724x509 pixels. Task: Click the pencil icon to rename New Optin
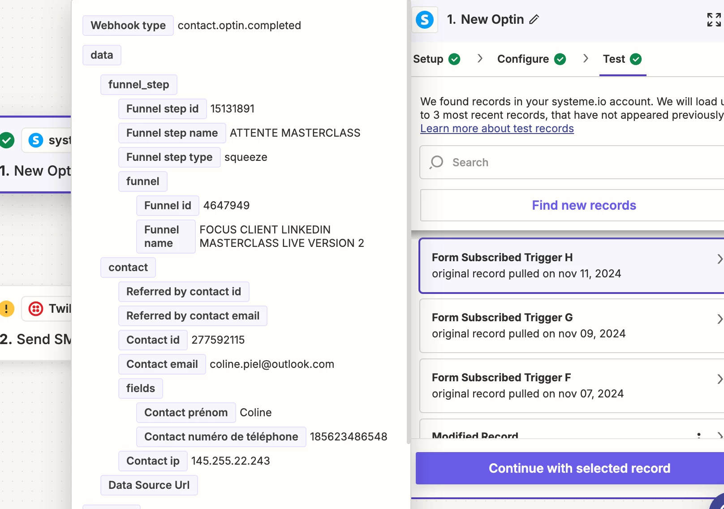coord(534,20)
